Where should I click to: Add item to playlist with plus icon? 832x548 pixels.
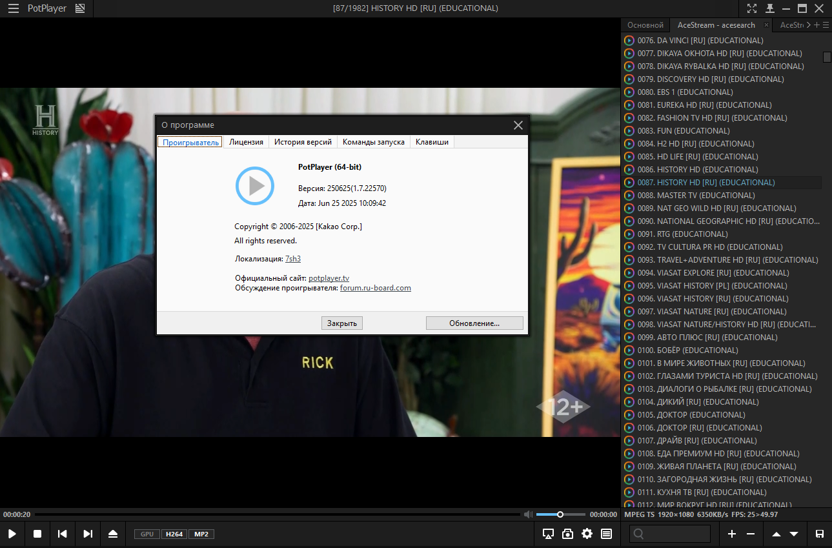[x=732, y=534]
